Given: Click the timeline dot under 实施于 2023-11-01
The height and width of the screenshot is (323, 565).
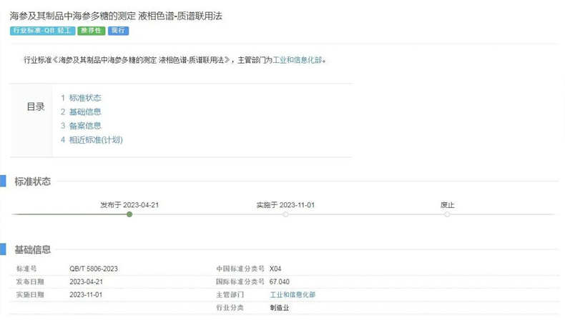Looking at the screenshot, I should 285,214.
